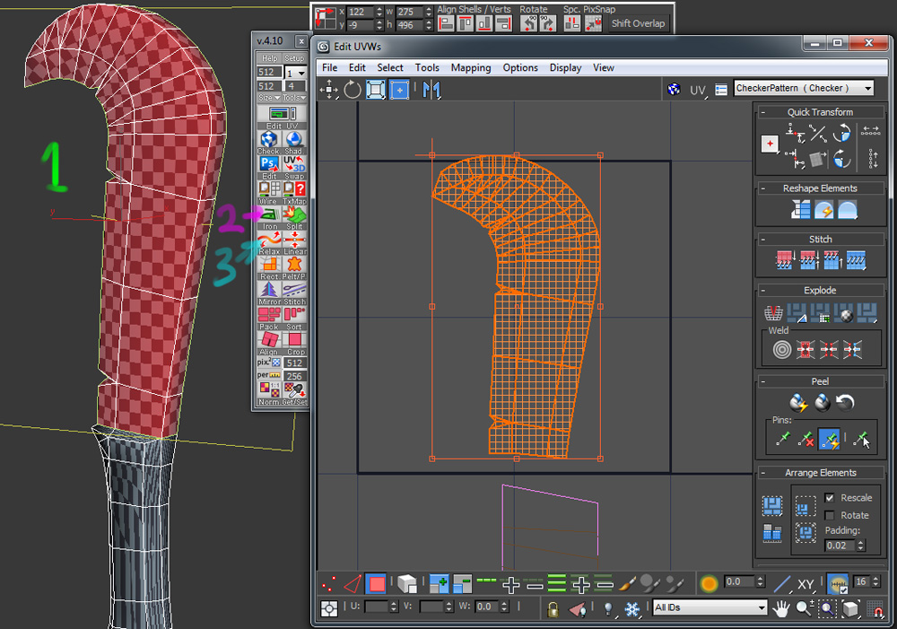Viewport: 897px width, 629px height.
Task: Enable the Rescale checkbox
Action: tap(830, 498)
